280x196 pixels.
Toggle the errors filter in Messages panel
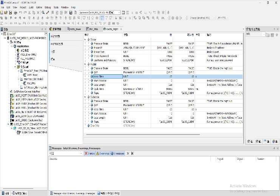(x=90, y=153)
